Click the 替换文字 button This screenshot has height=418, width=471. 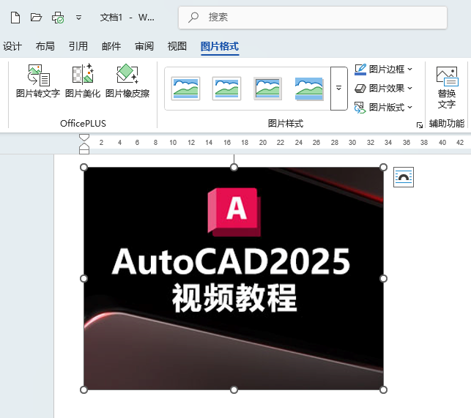(x=447, y=88)
